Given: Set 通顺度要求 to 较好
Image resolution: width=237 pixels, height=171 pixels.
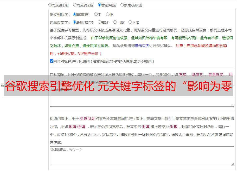Looking at the screenshot, I should tap(99, 22).
